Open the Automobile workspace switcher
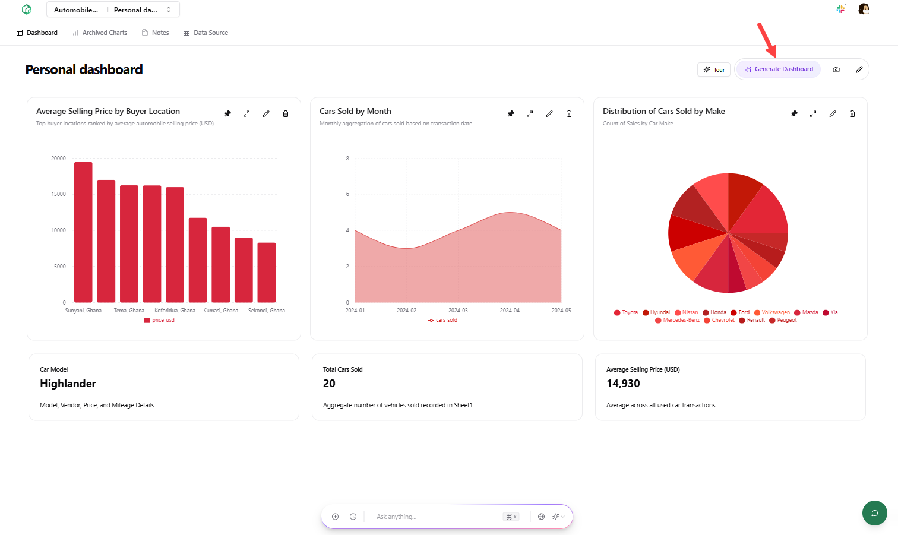 tap(77, 9)
